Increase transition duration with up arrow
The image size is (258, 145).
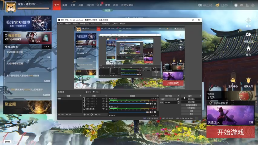pos(179,102)
